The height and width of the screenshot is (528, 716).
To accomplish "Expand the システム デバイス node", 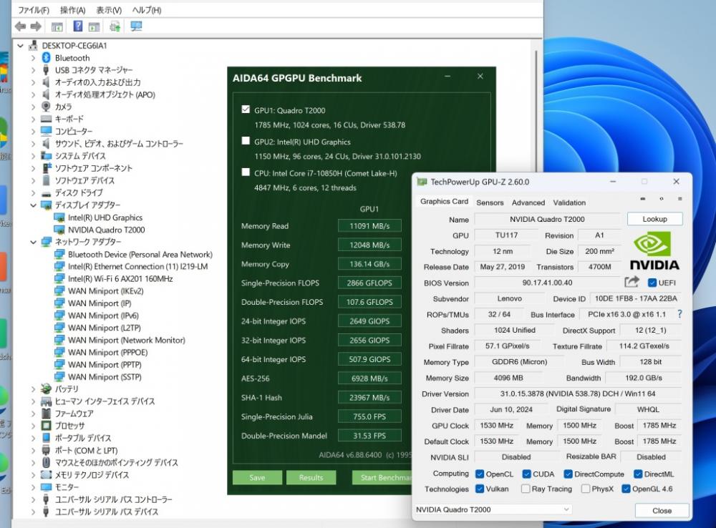I will [x=33, y=156].
